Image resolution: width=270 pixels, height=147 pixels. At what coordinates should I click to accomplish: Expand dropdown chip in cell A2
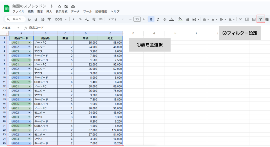29,42
